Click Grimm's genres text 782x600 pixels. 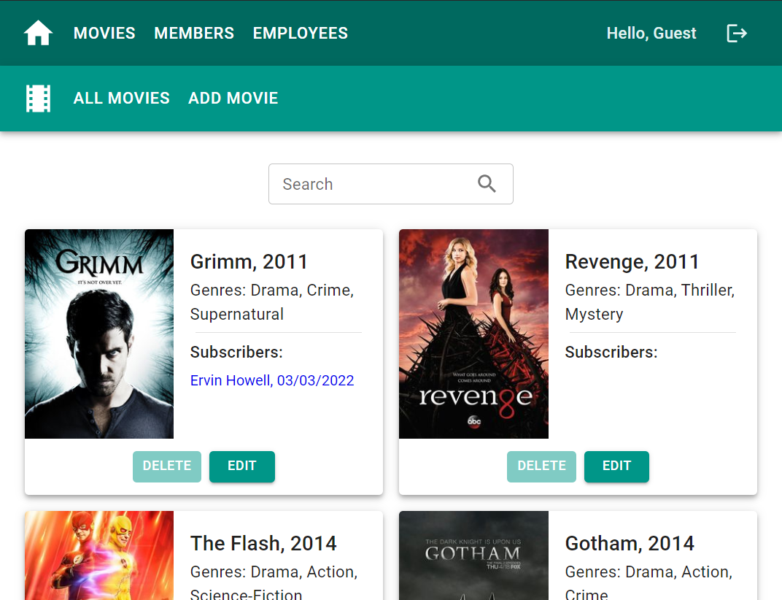click(272, 302)
